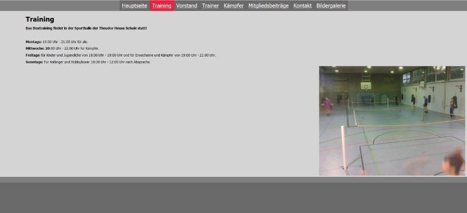The width and height of the screenshot is (467, 213).
Task: Select the highlighted Training tab
Action: coord(162,6)
